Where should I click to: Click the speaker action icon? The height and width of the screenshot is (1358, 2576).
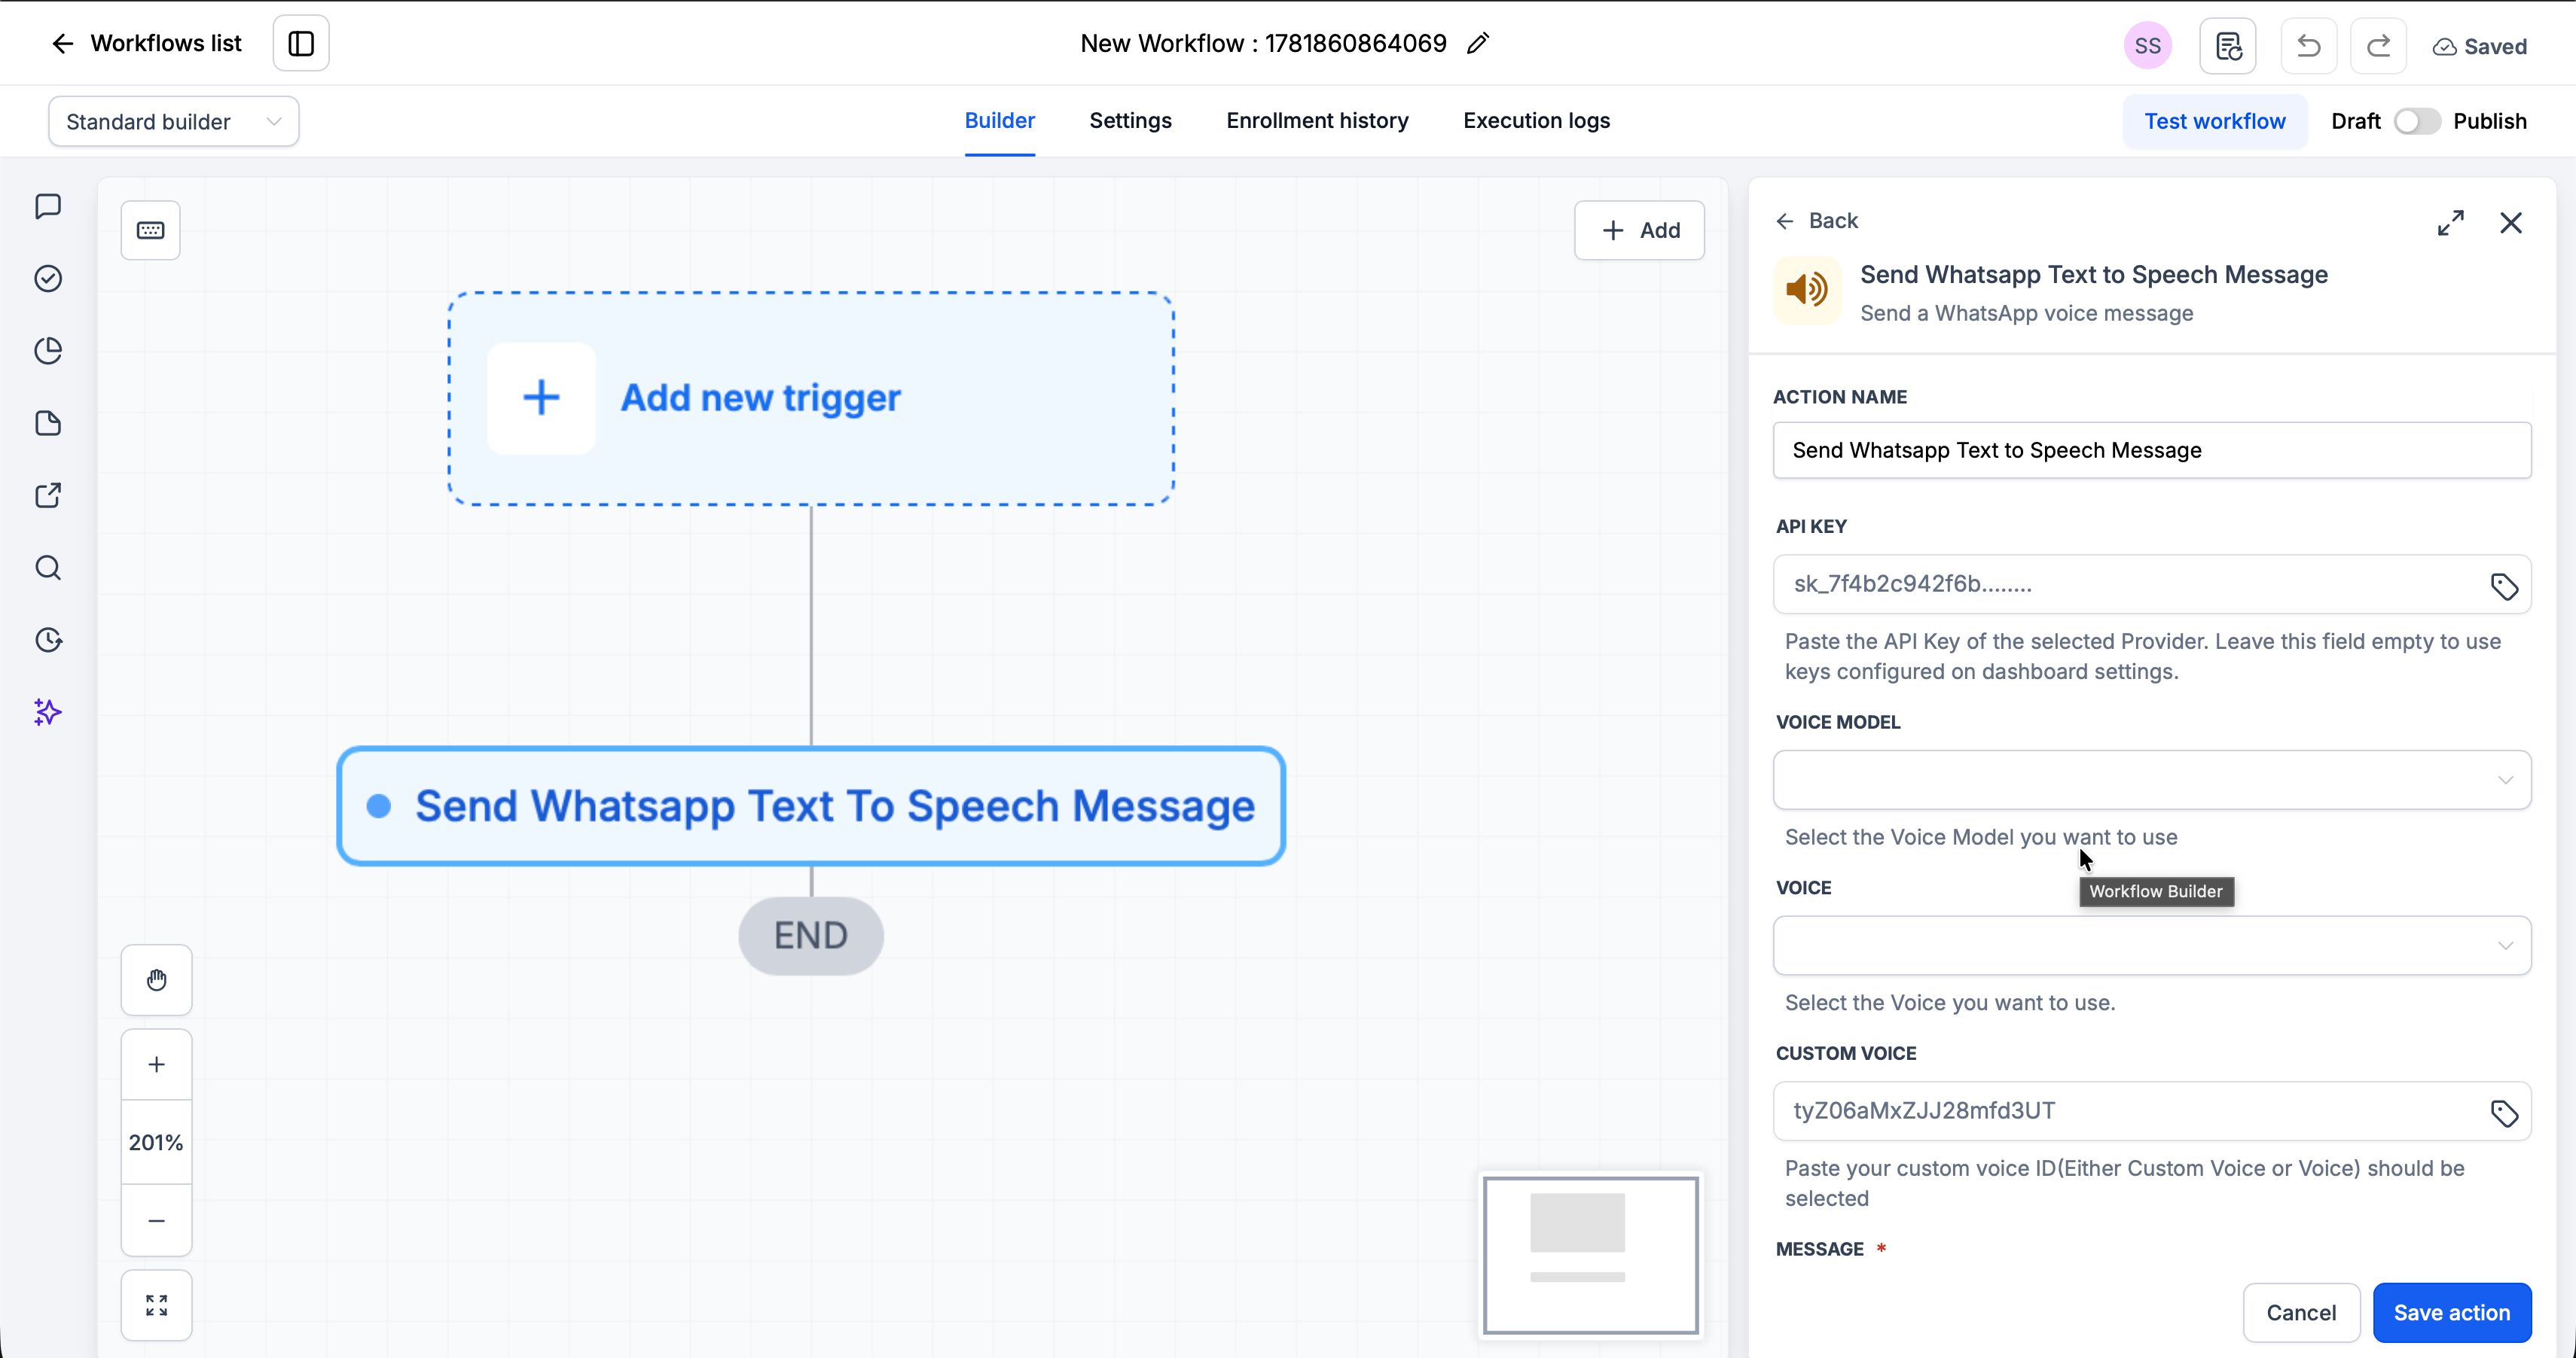(x=1807, y=291)
